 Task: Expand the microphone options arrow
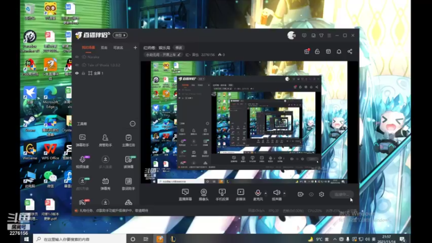(266, 193)
